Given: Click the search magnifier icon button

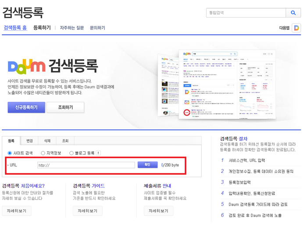Looking at the screenshot, I should pyautogui.click(x=293, y=13).
